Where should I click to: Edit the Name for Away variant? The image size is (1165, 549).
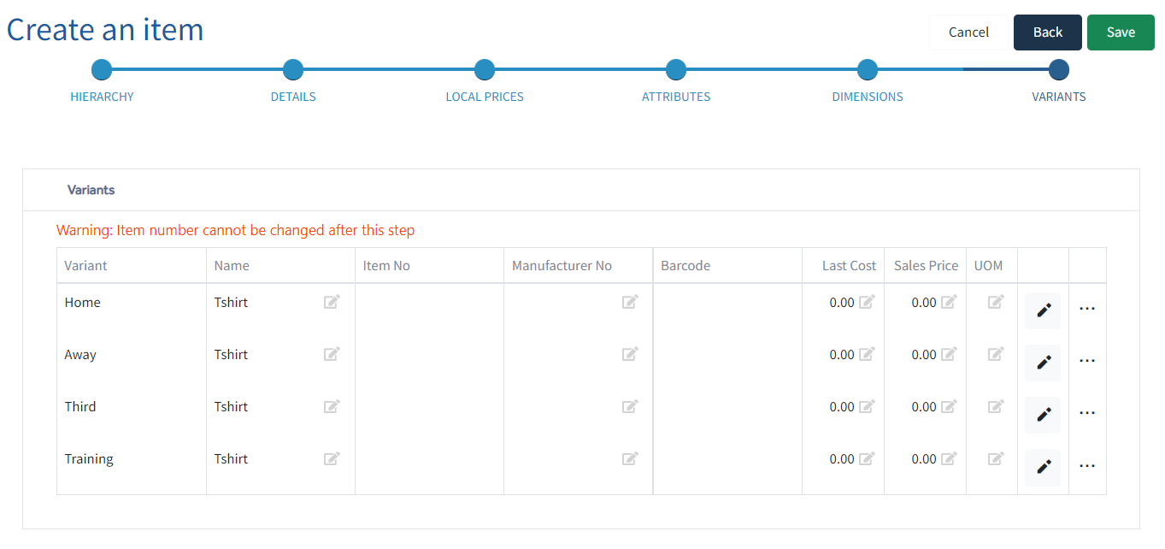coord(332,354)
